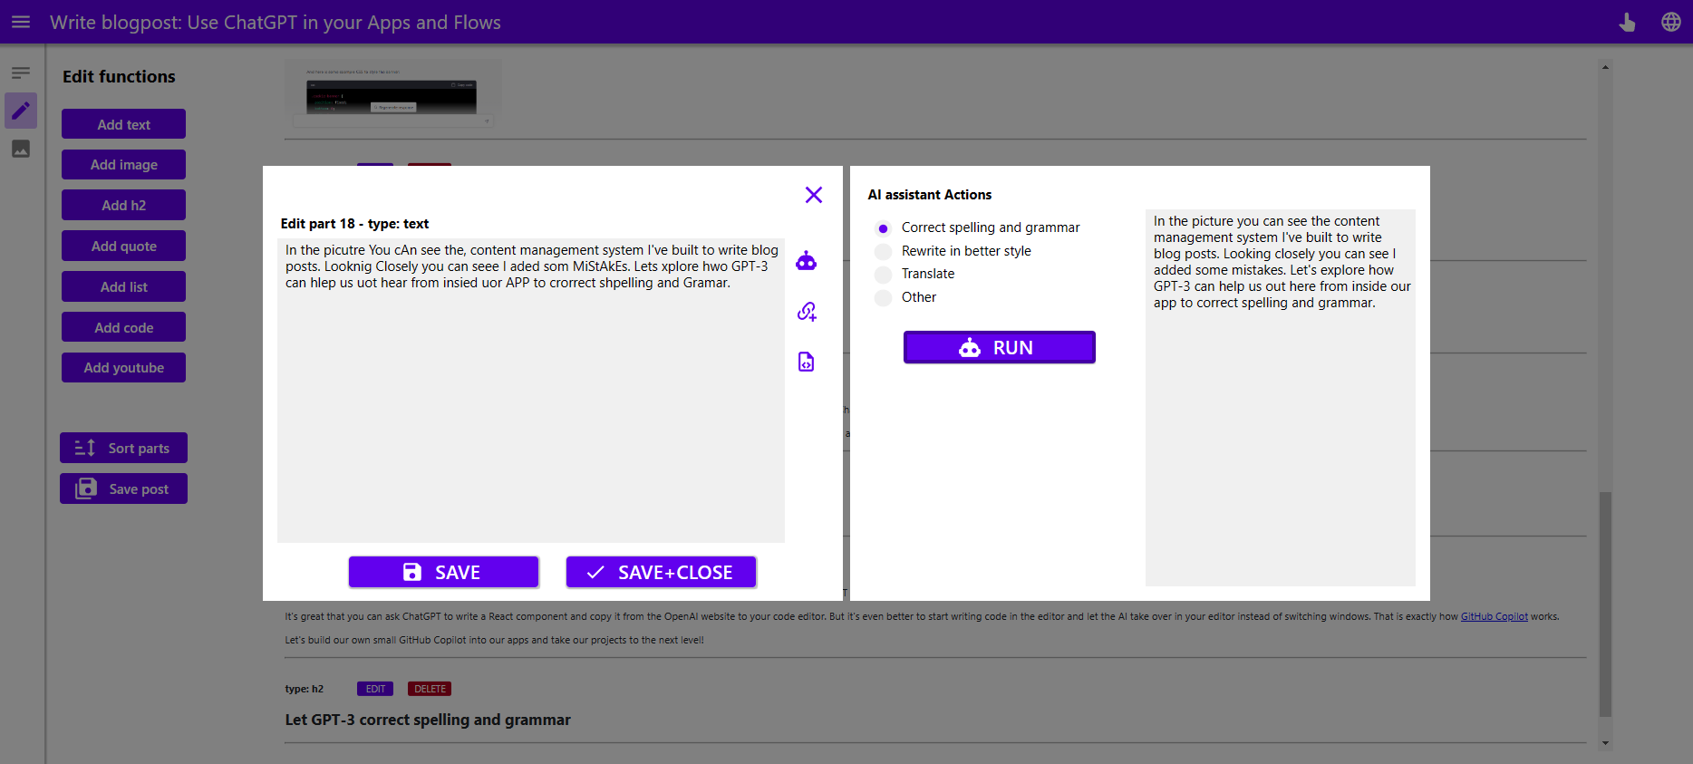Click the vertical scrollbar thumb
Viewport: 1693px width, 764px height.
point(1605,604)
